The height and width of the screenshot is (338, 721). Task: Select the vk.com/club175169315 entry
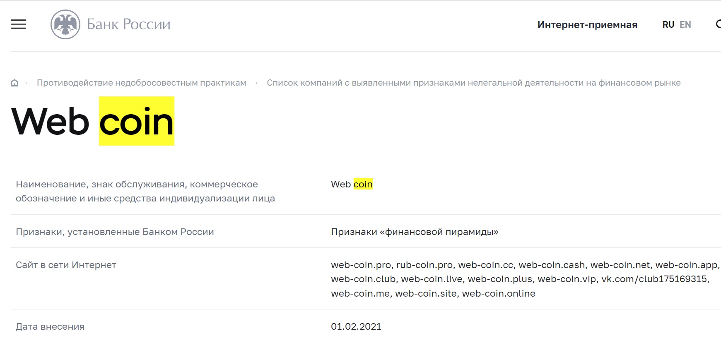pos(654,279)
